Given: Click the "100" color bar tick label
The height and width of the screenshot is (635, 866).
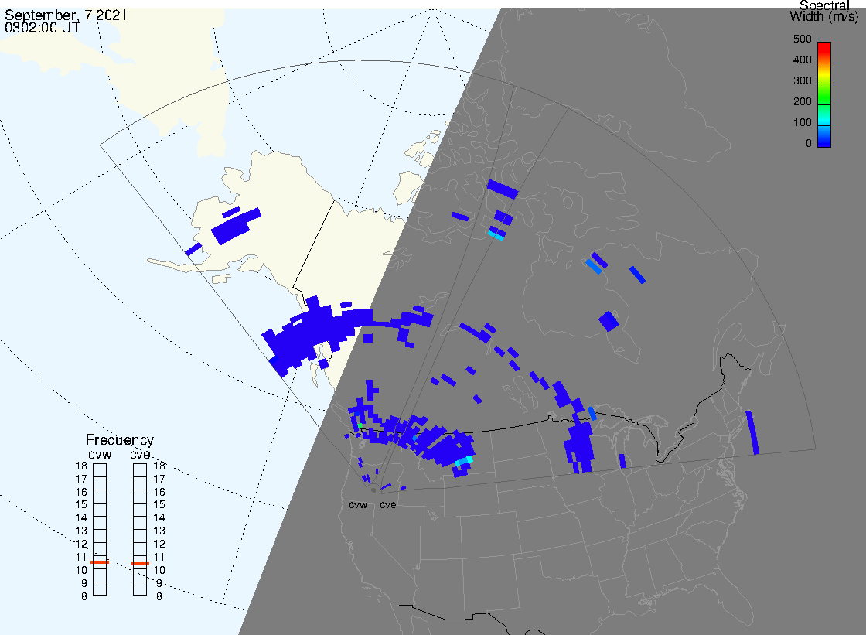Looking at the screenshot, I should [802, 123].
